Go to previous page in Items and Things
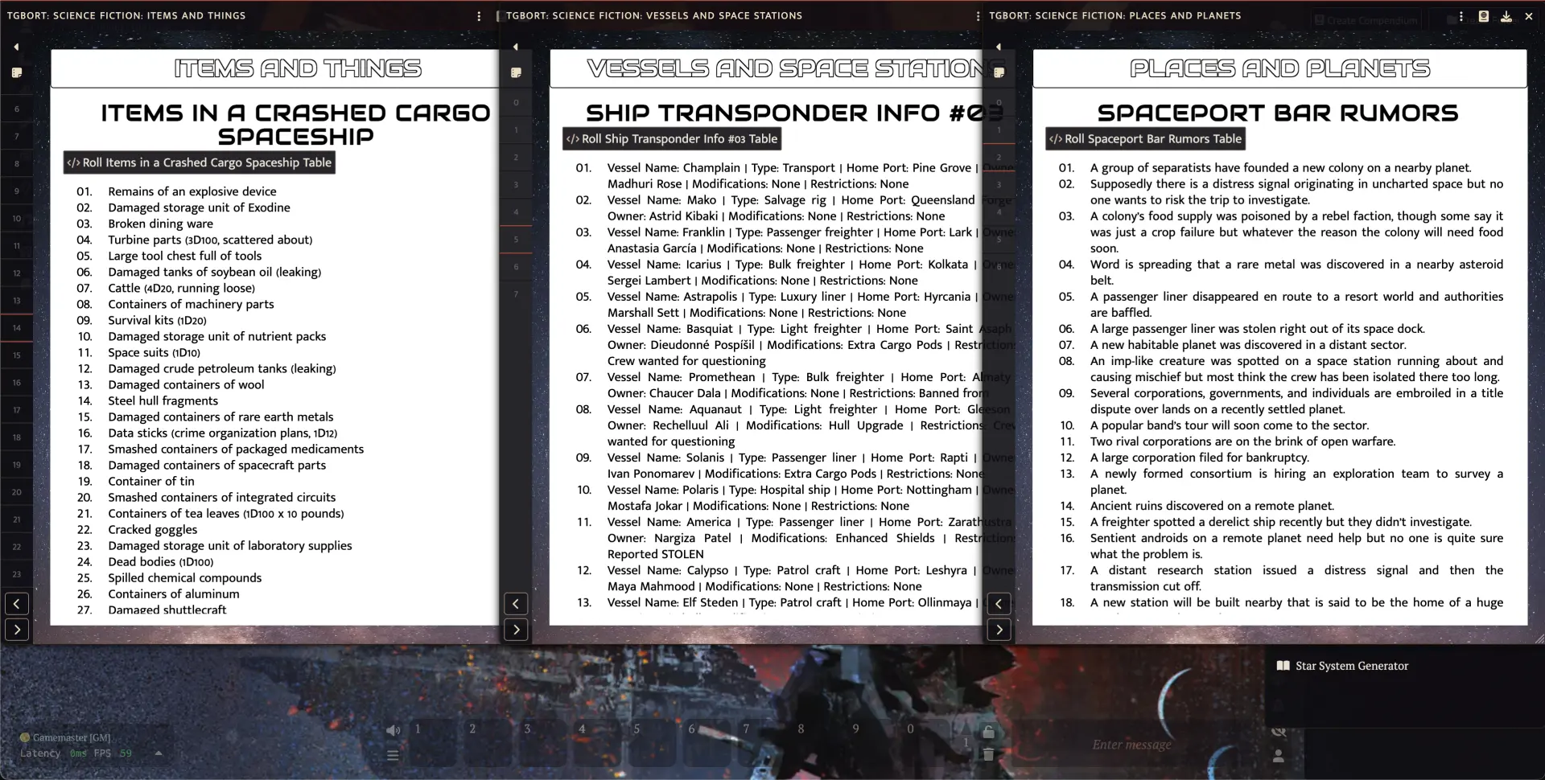This screenshot has height=780, width=1545. tap(17, 603)
